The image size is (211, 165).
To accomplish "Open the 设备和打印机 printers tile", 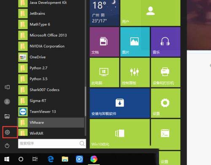I will 165,73.
